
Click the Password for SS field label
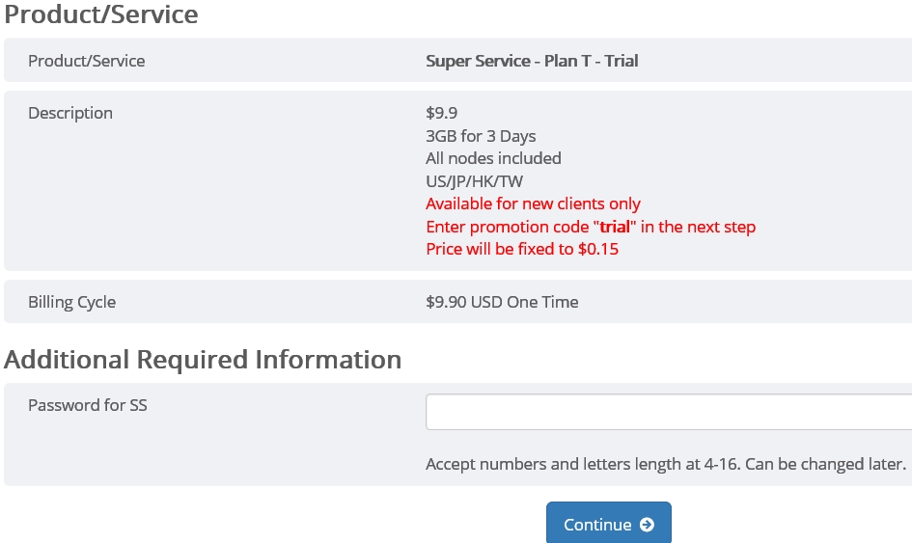click(x=87, y=405)
